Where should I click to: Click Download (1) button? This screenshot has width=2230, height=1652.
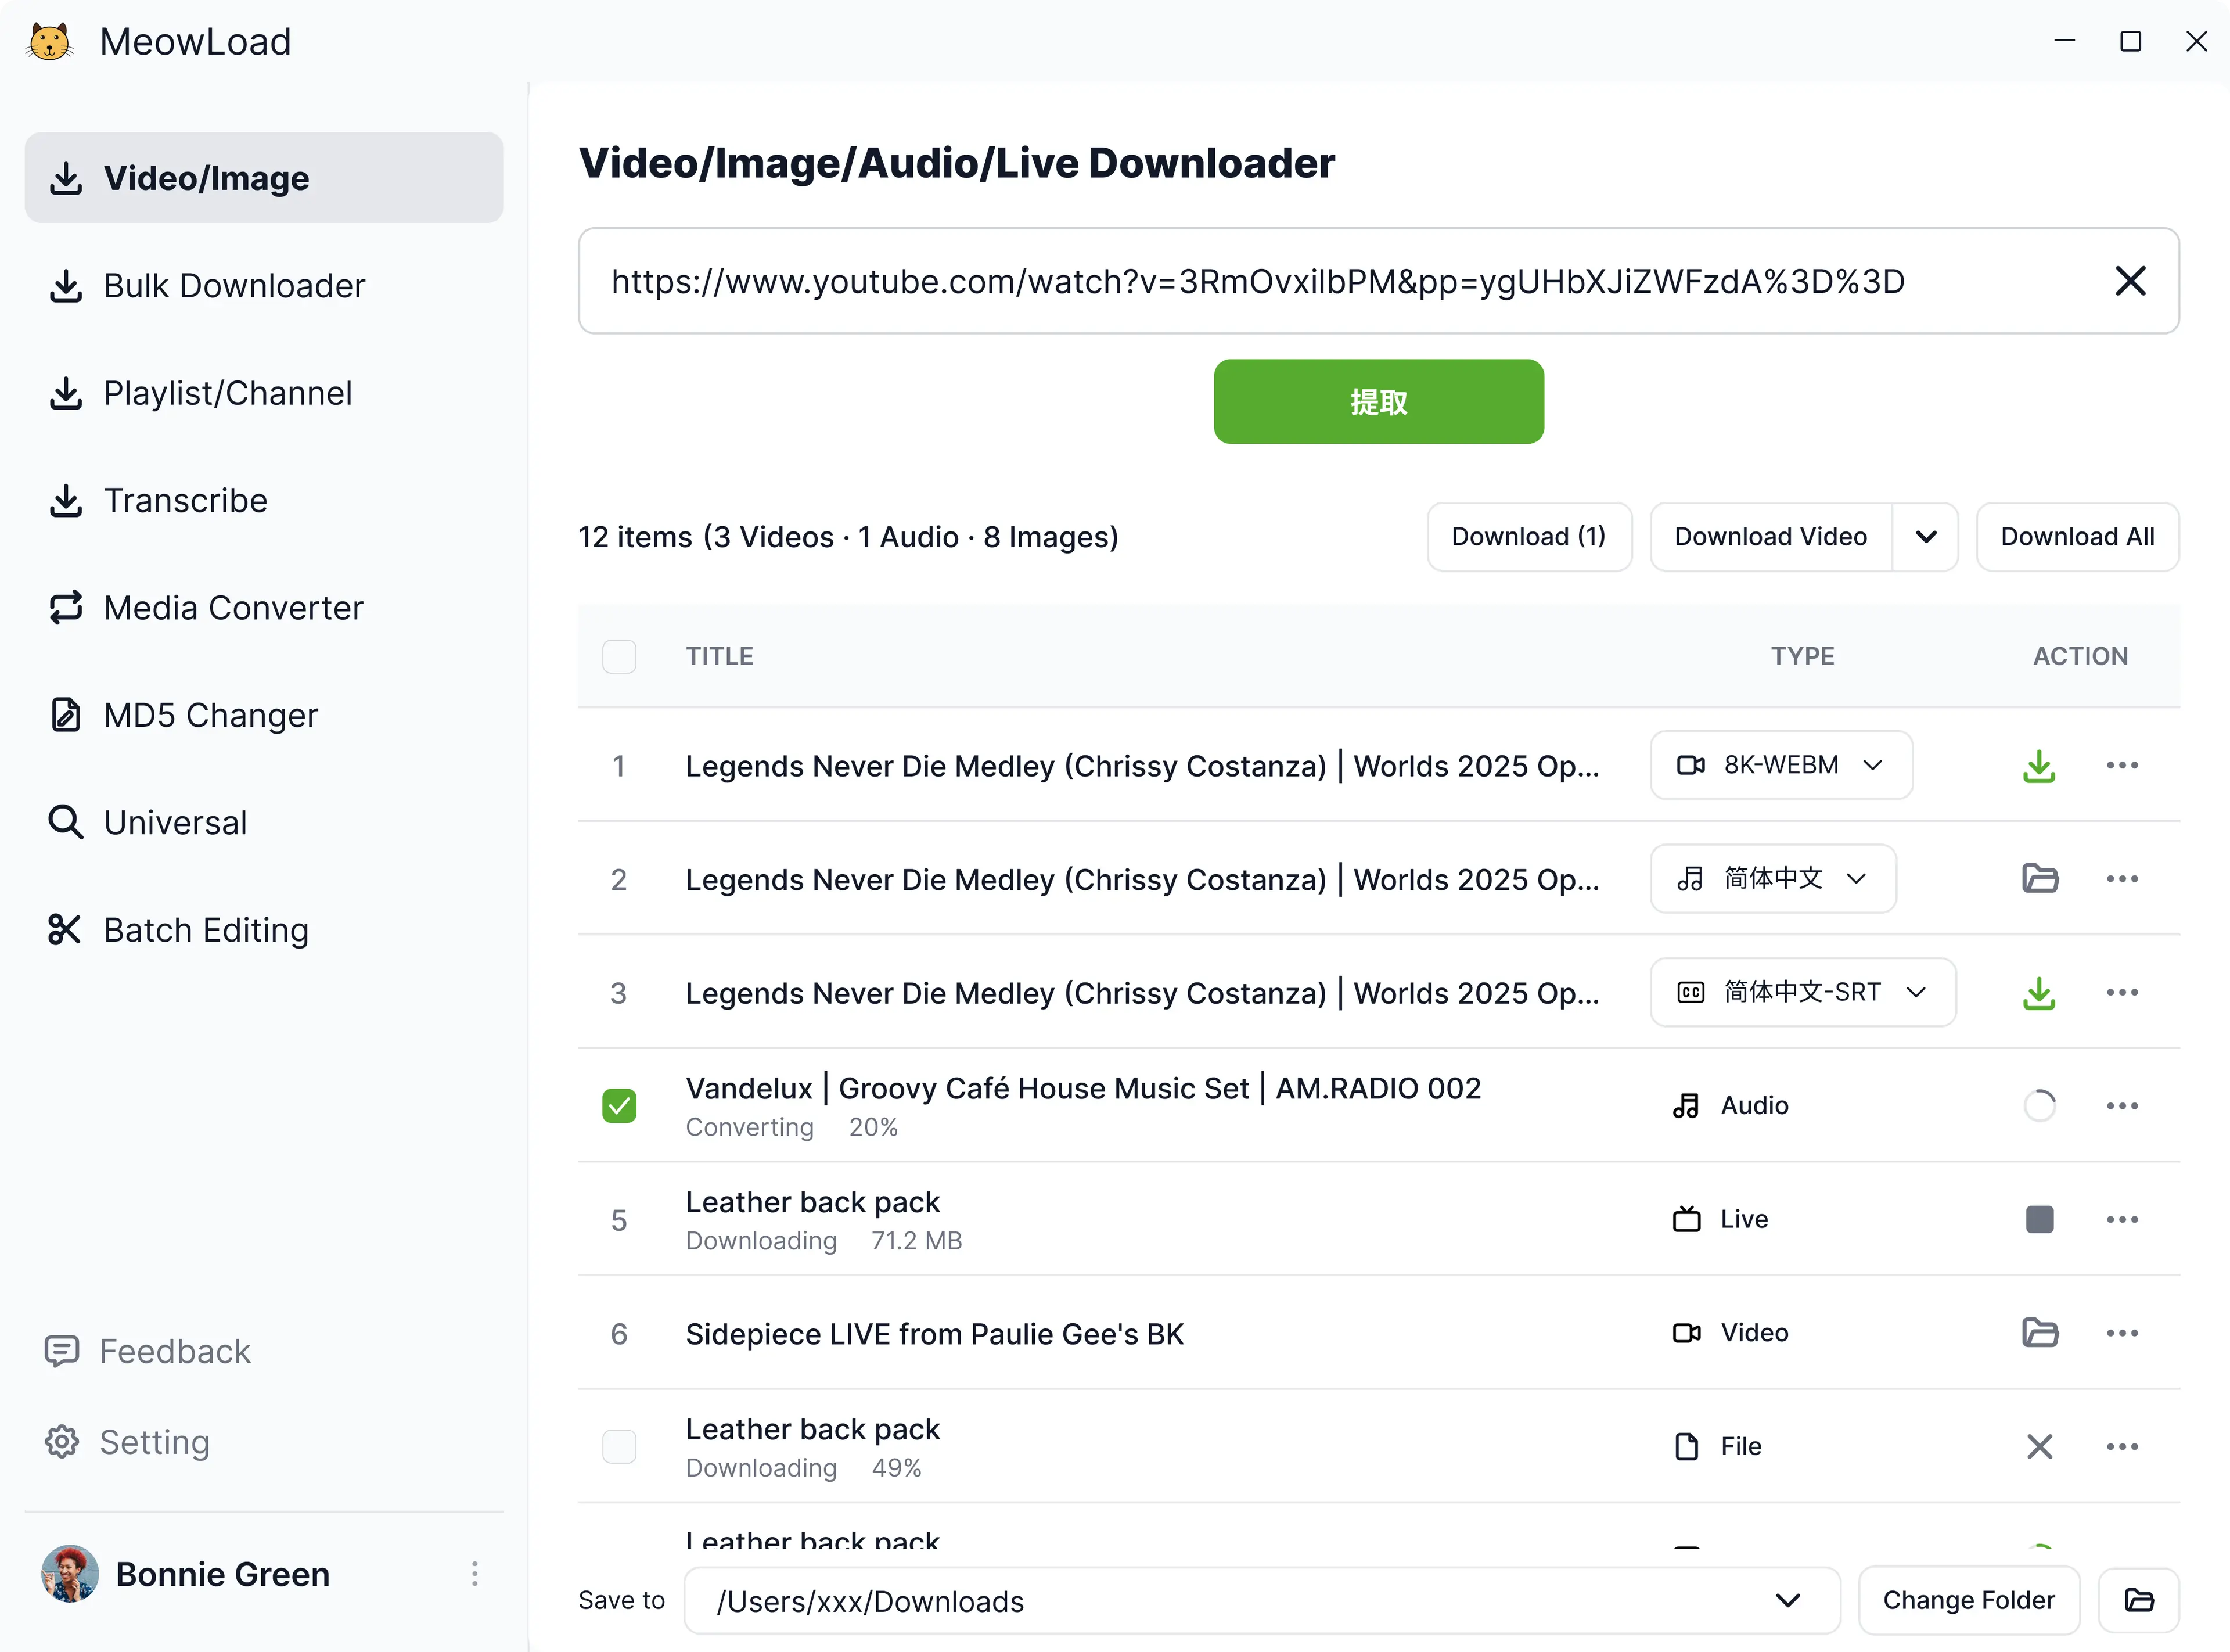pyautogui.click(x=1528, y=537)
